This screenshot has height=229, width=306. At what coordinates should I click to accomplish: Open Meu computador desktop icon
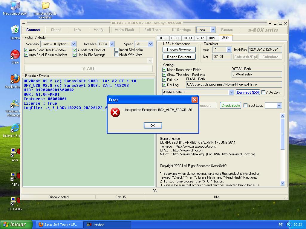click(15, 8)
